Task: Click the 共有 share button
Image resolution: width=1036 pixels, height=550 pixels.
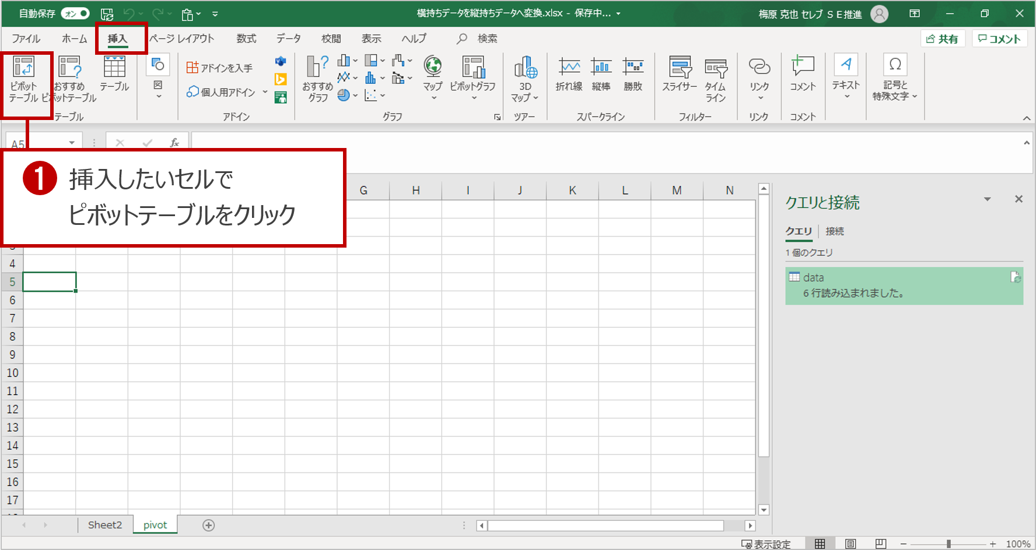Action: point(943,39)
